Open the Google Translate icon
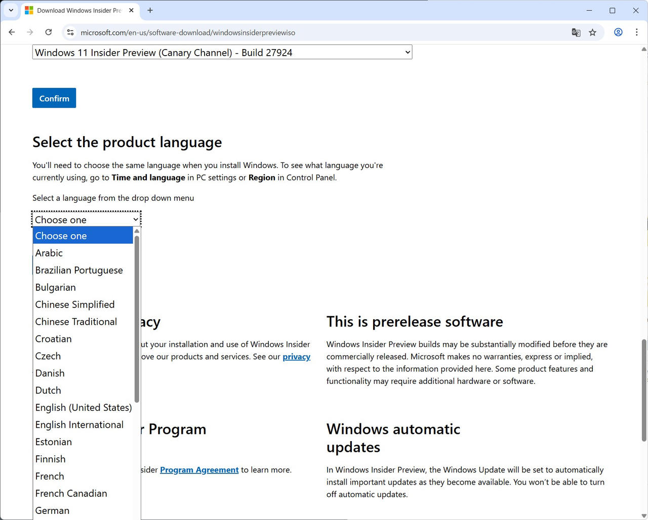The image size is (648, 520). point(576,32)
